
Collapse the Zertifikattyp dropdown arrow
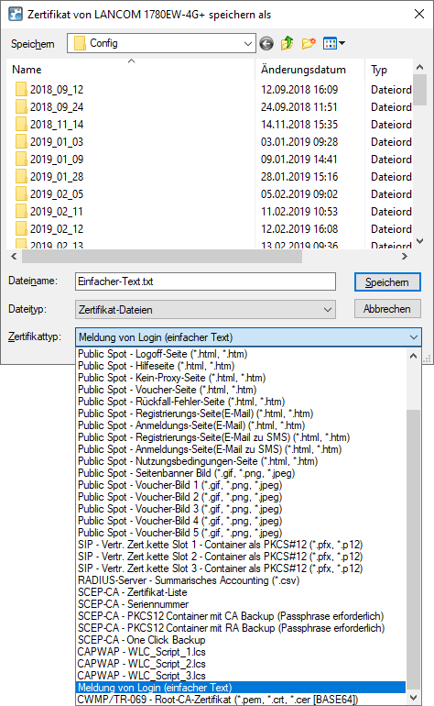pos(413,337)
